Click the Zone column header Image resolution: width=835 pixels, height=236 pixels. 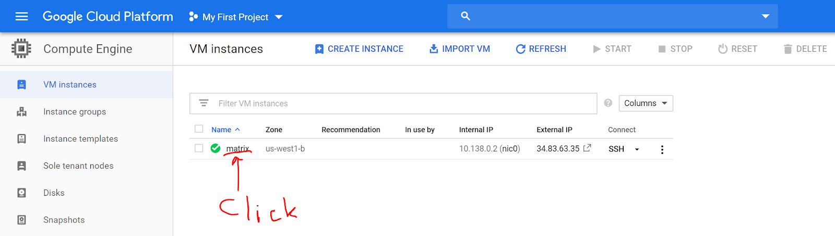tap(274, 129)
